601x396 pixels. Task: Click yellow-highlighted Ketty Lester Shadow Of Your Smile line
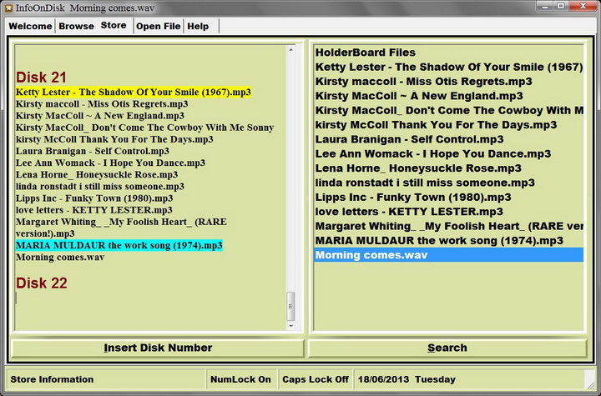pos(134,93)
